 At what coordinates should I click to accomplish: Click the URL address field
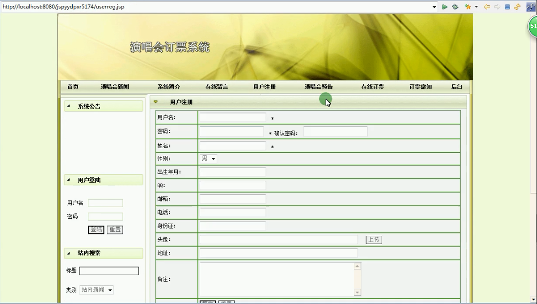coord(216,7)
